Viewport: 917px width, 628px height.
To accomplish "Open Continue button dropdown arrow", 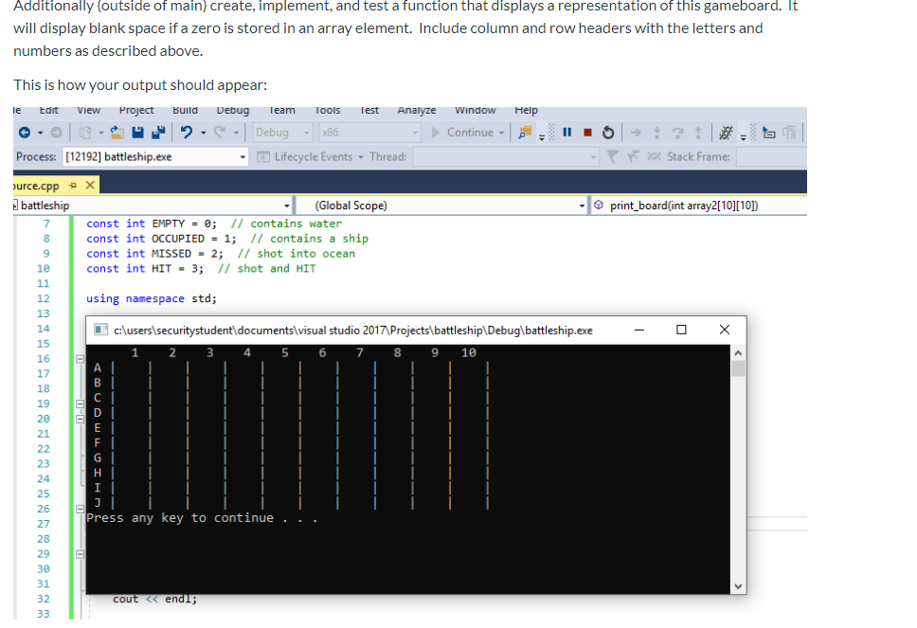I will (x=501, y=133).
